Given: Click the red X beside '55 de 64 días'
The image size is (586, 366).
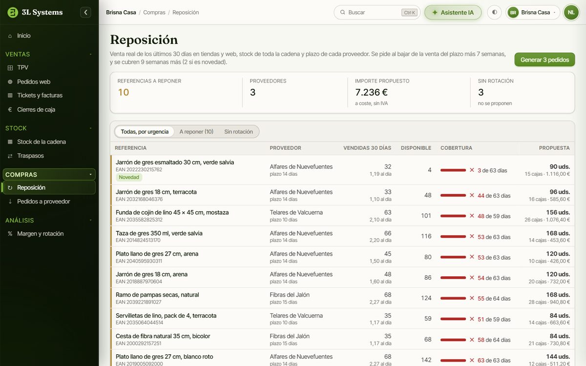Looking at the screenshot, I should [x=472, y=298].
